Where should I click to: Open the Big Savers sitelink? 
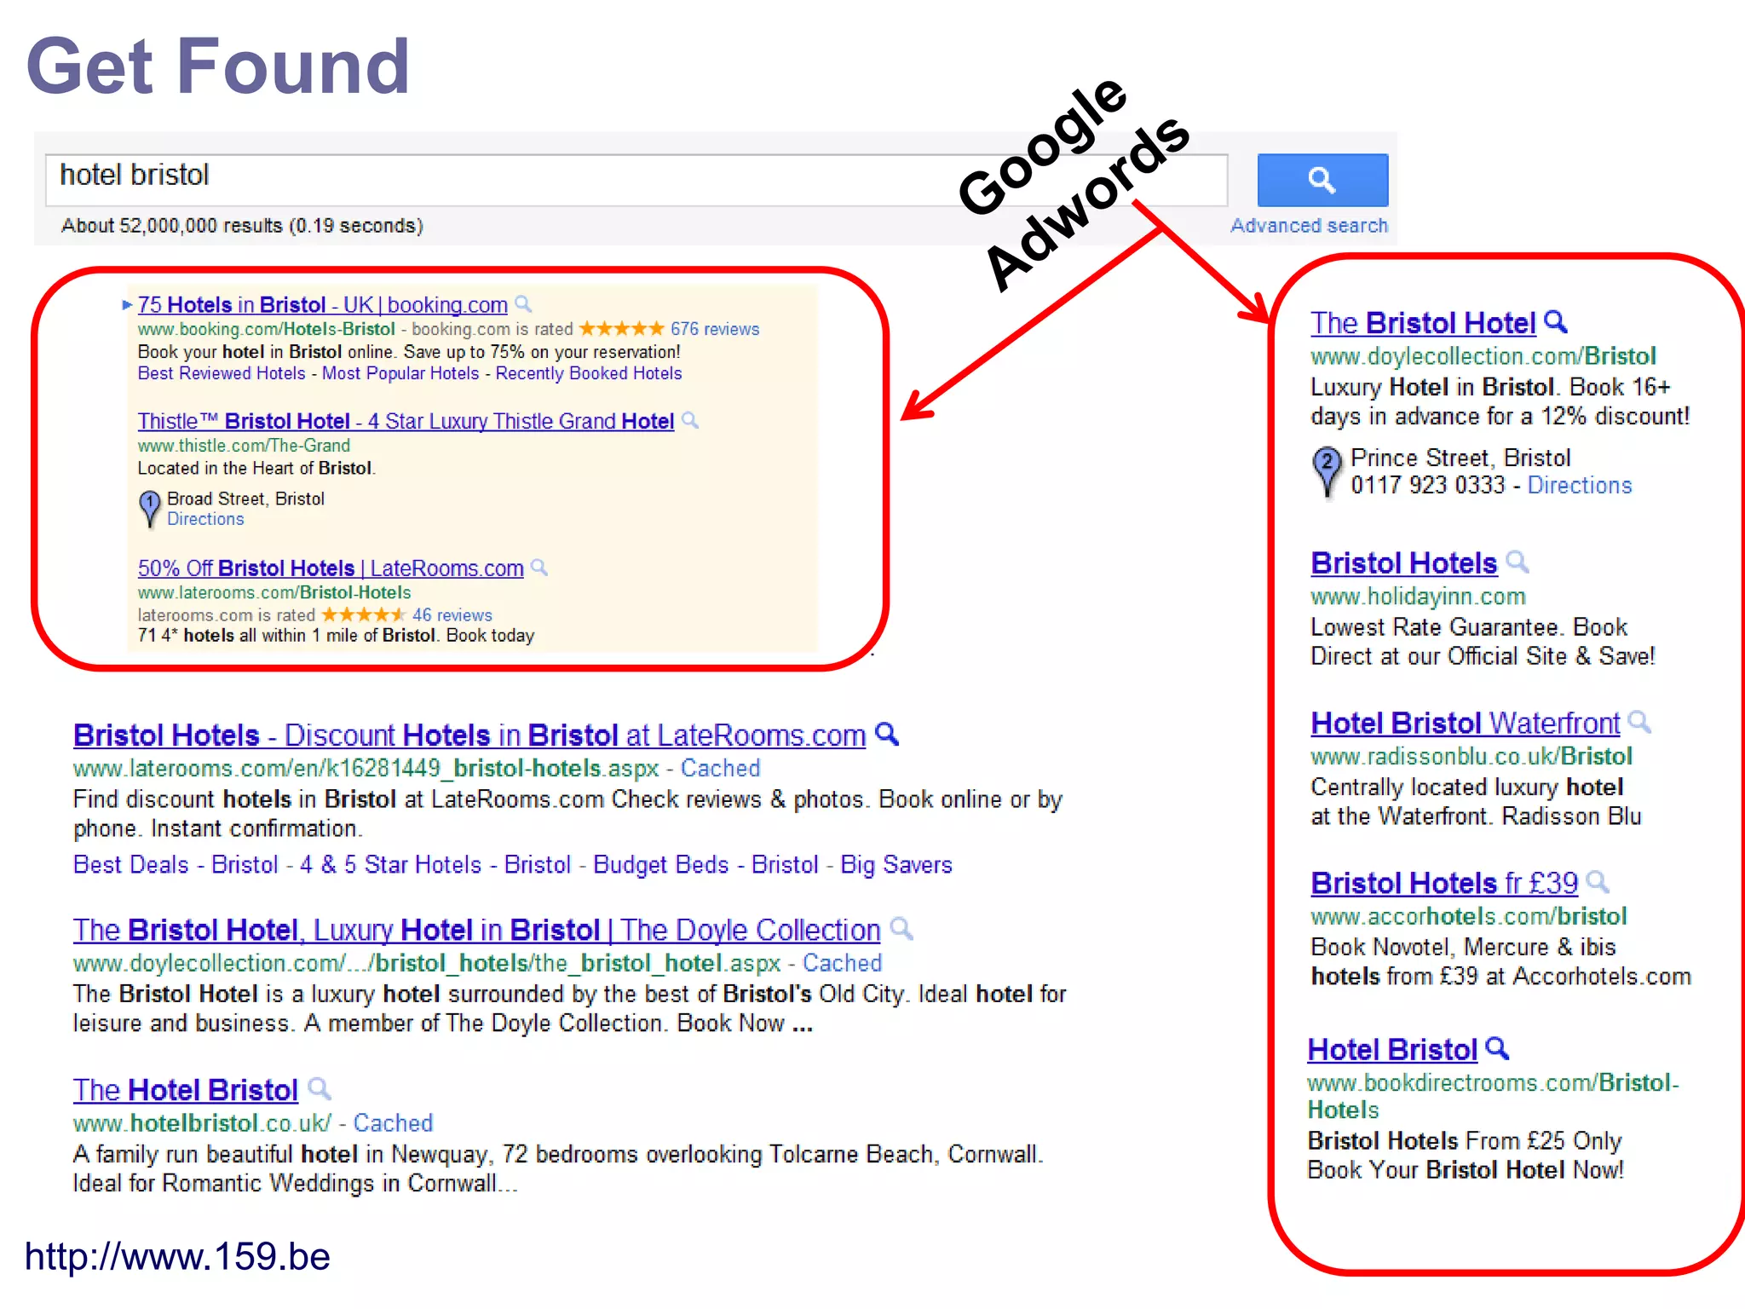click(896, 865)
